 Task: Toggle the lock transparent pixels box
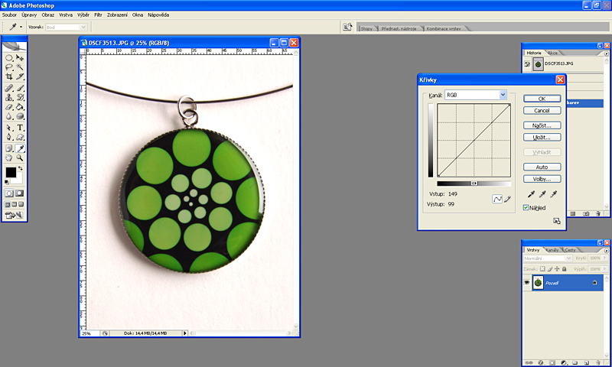(542, 268)
